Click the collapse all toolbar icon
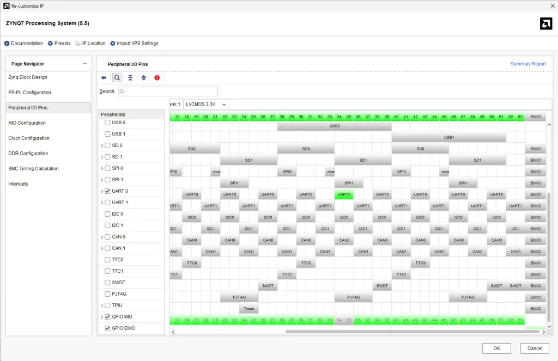The width and height of the screenshot is (558, 361). (x=130, y=78)
